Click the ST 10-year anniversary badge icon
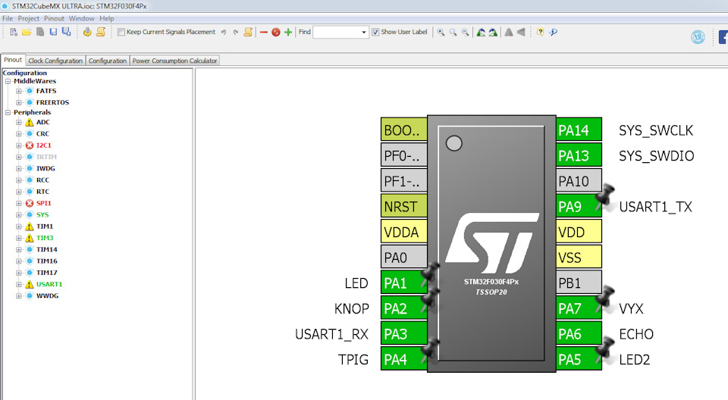This screenshot has width=728, height=400. 698,37
